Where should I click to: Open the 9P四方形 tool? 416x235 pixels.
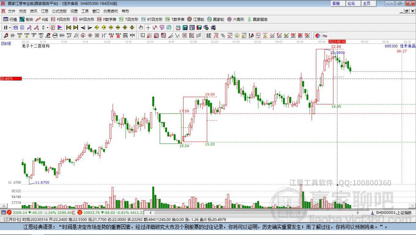click(x=84, y=20)
